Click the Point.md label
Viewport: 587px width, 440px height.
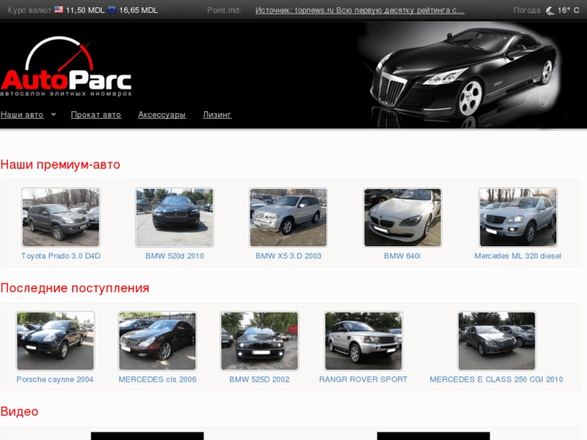click(224, 10)
